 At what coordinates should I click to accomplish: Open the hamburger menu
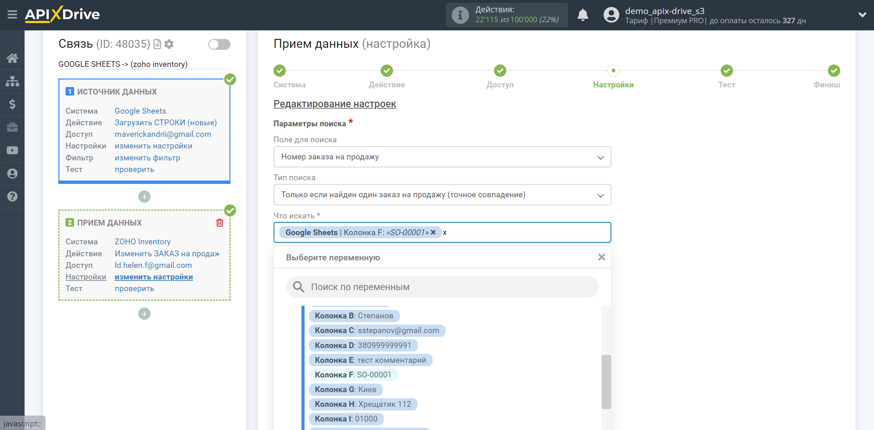12,15
